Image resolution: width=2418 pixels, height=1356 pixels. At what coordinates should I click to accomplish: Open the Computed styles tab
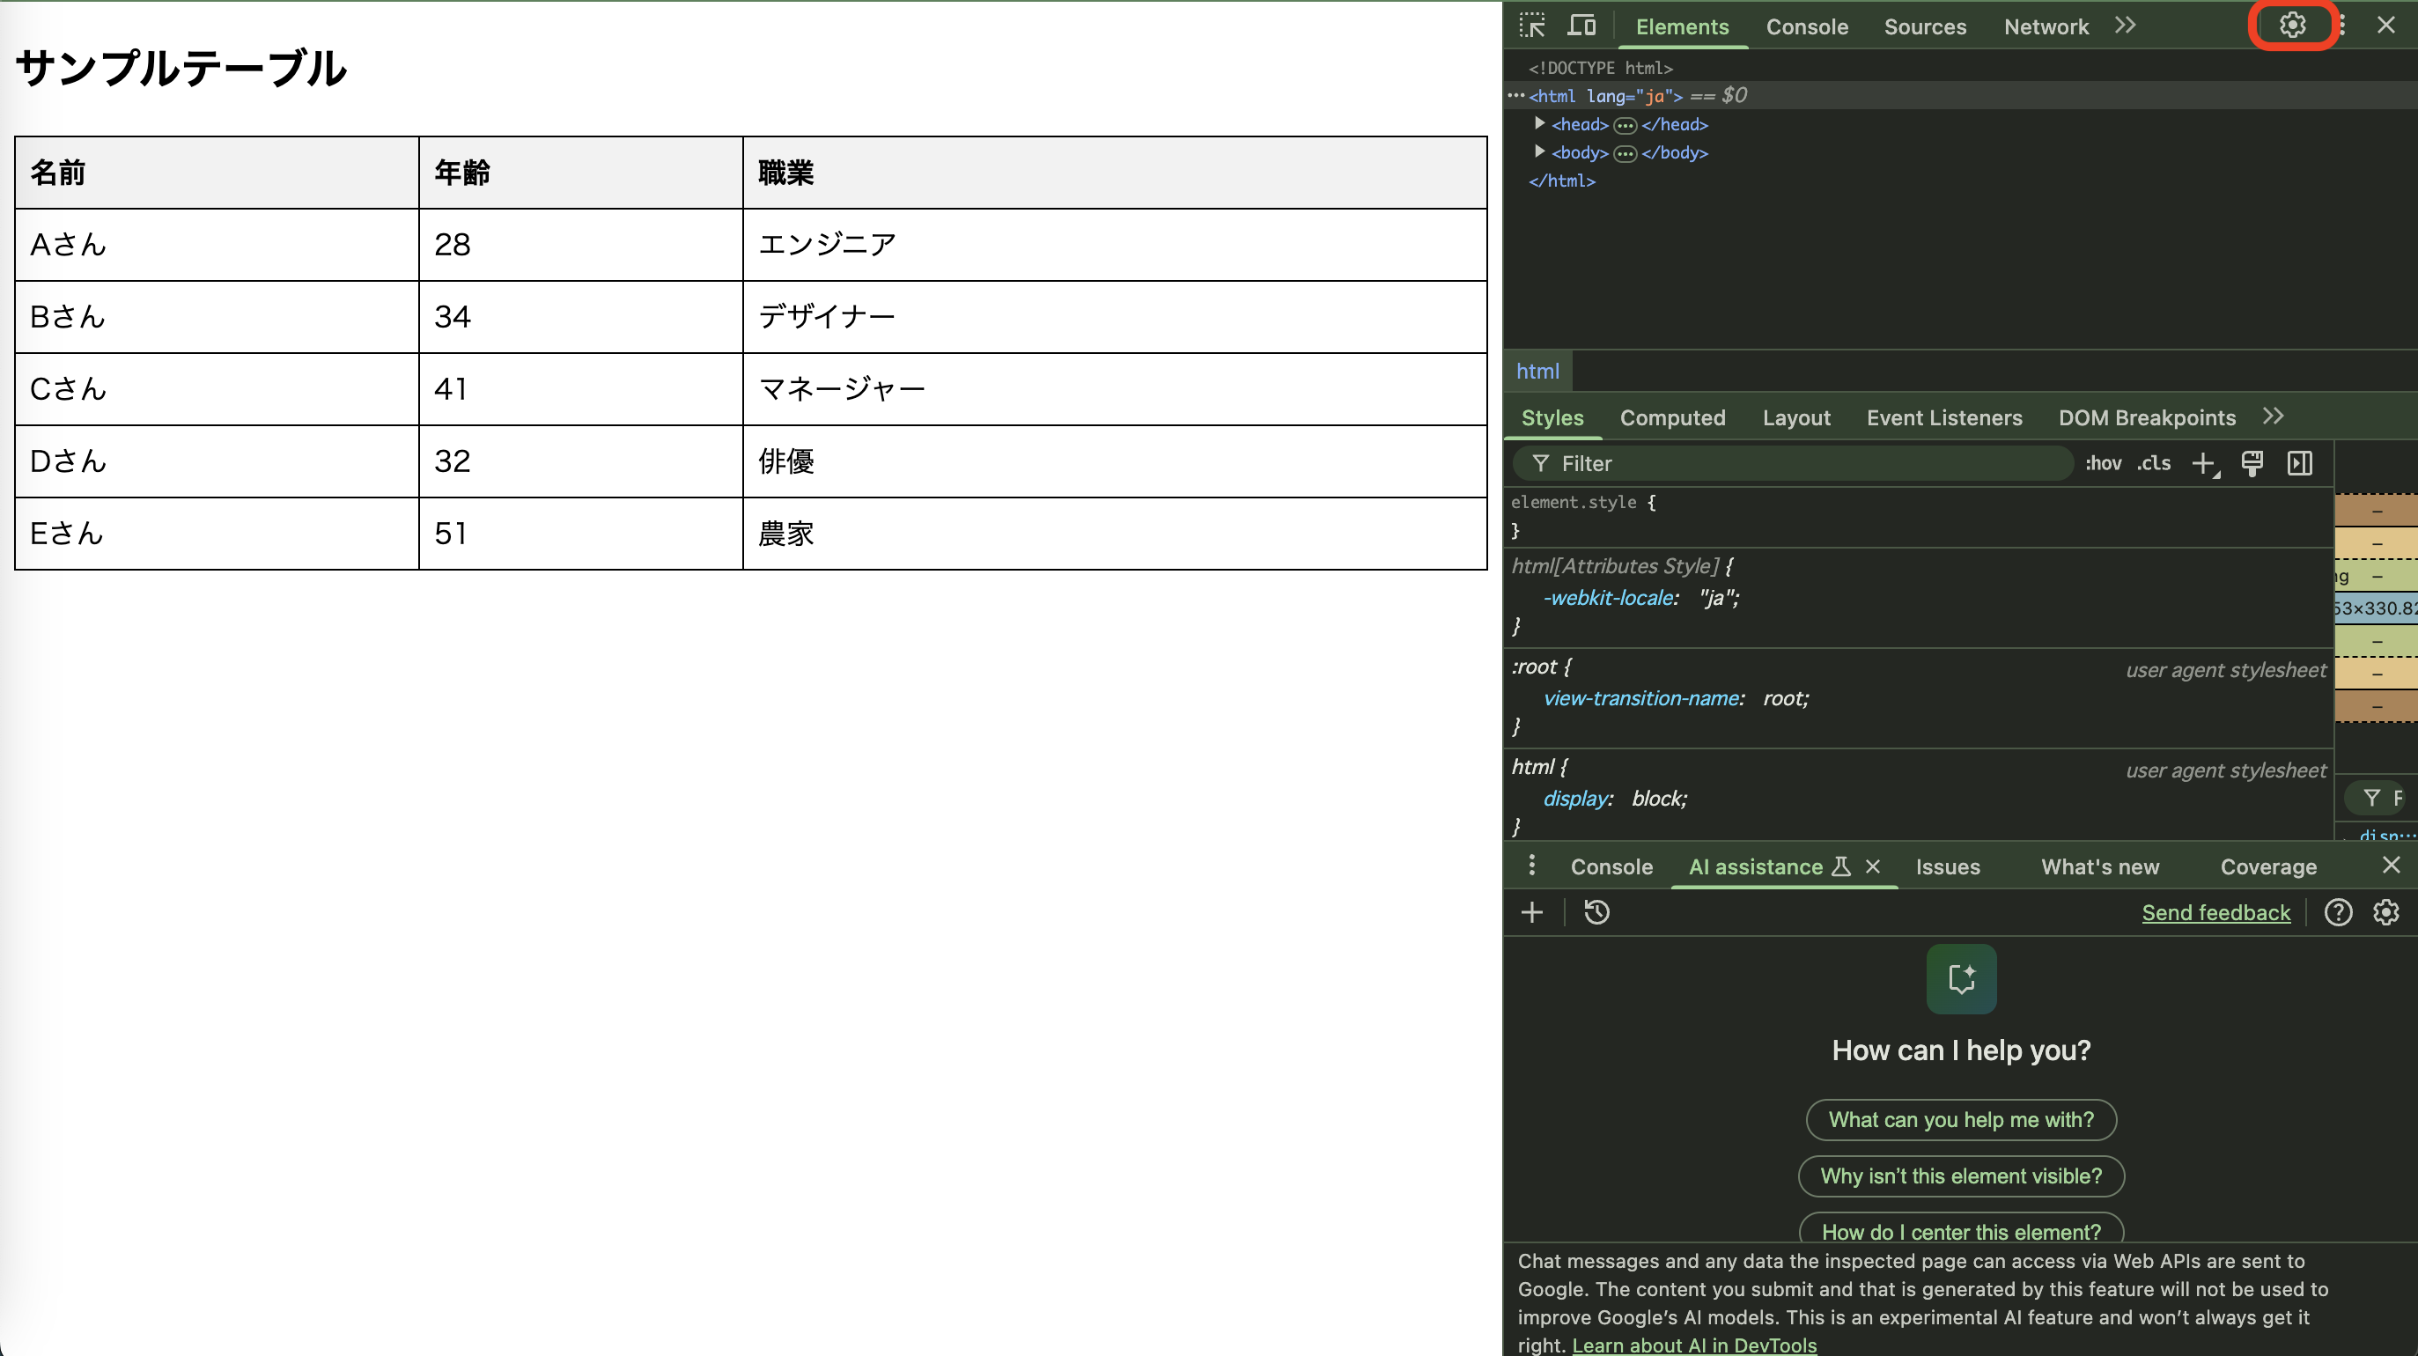(1673, 417)
